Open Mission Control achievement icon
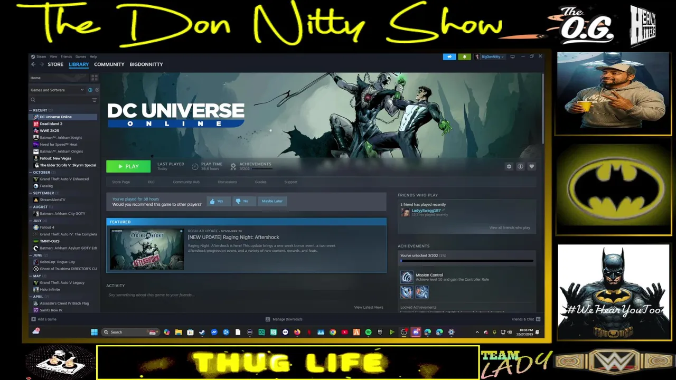This screenshot has height=380, width=676. tap(407, 277)
